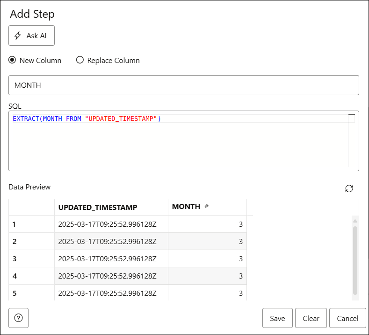Screen dimensions: 369x335
Task: Open the help question mark icon
Action: (19, 318)
